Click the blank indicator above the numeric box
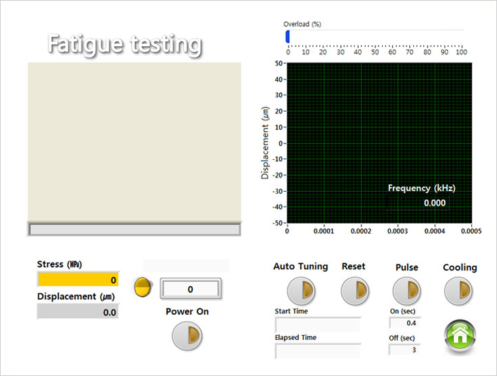This screenshot has height=376, width=497. pyautogui.click(x=186, y=266)
